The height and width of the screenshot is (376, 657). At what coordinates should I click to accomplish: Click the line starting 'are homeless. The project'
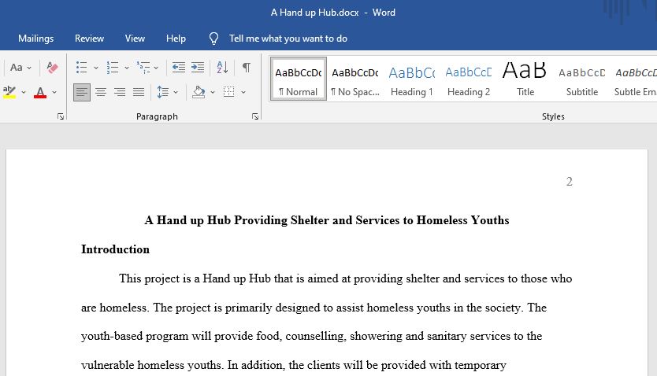tap(314, 308)
